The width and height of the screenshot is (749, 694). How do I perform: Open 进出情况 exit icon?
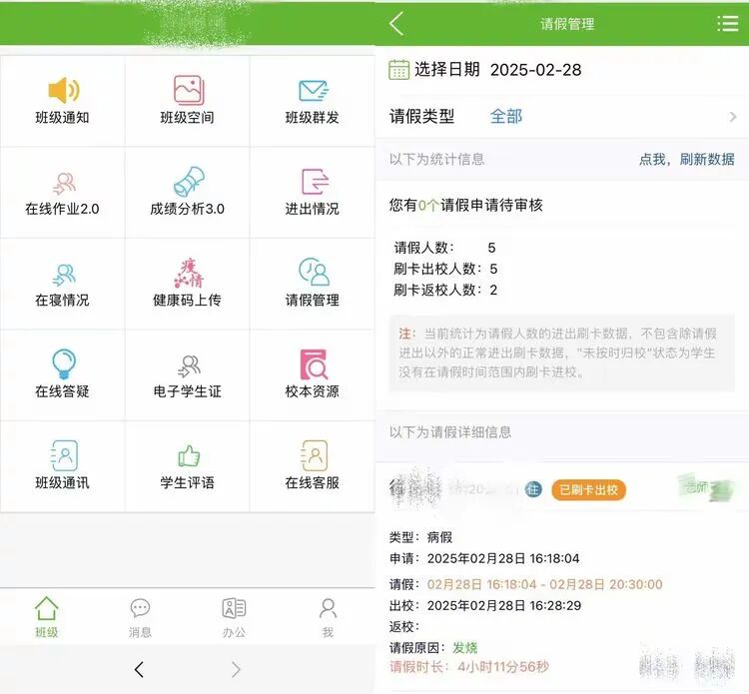click(315, 182)
